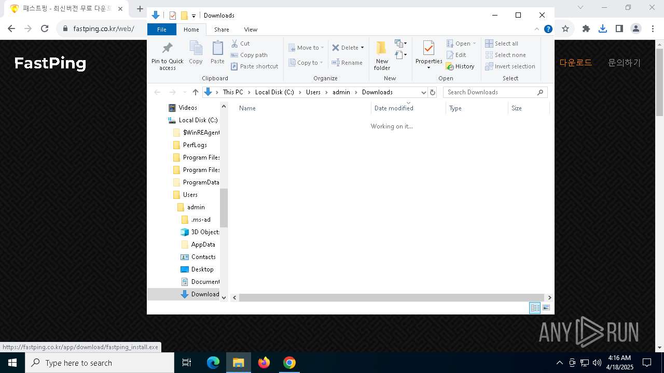Open Explorer Help question mark icon
Image resolution: width=664 pixels, height=373 pixels.
point(548,29)
